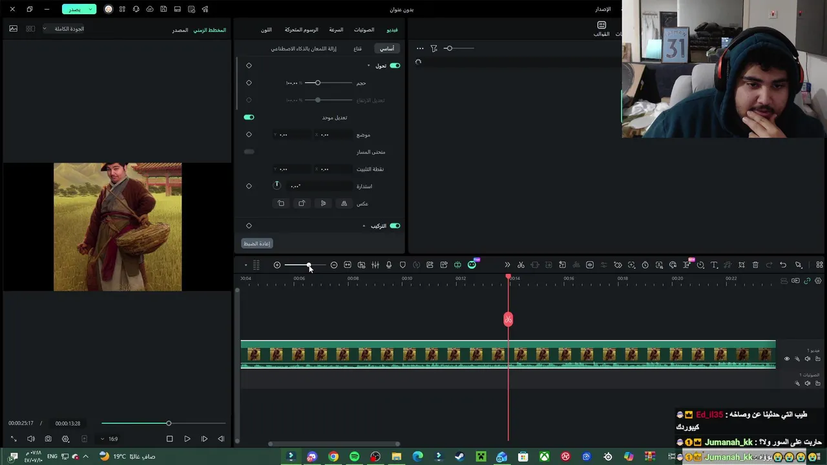The height and width of the screenshot is (465, 827).
Task: Open the small dropdown arrow left of timeline toolbar
Action: (x=246, y=265)
